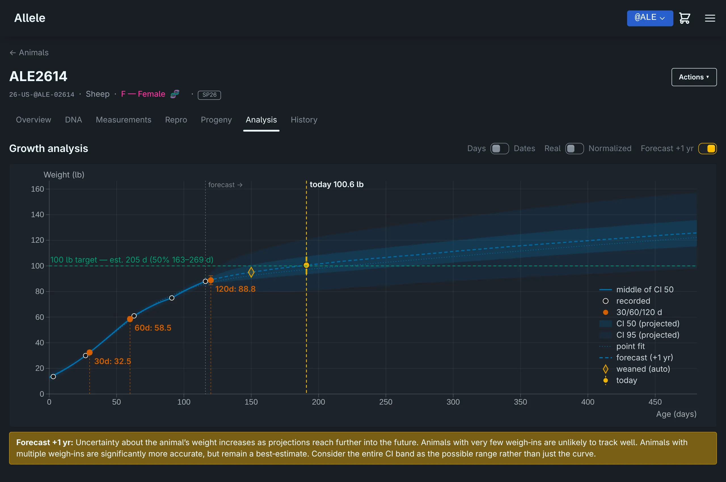Viewport: 726px width, 482px height.
Task: Switch to the DNA tab
Action: (x=73, y=120)
